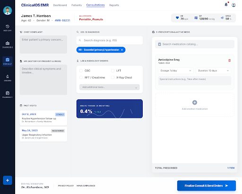
Task: Select the Consultations tab
Action: (95, 5)
